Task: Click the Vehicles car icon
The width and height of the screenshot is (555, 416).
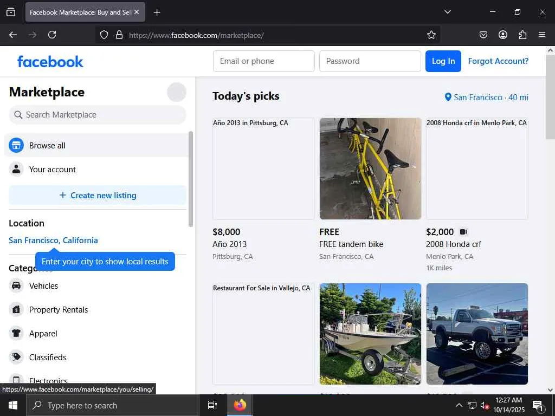Action: point(16,285)
